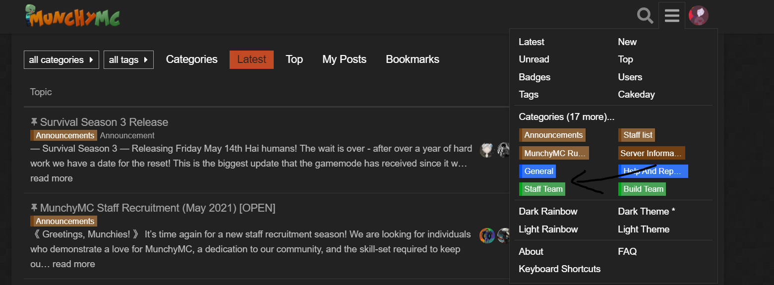Expand the all categories dropdown
The image size is (774, 285).
(61, 59)
